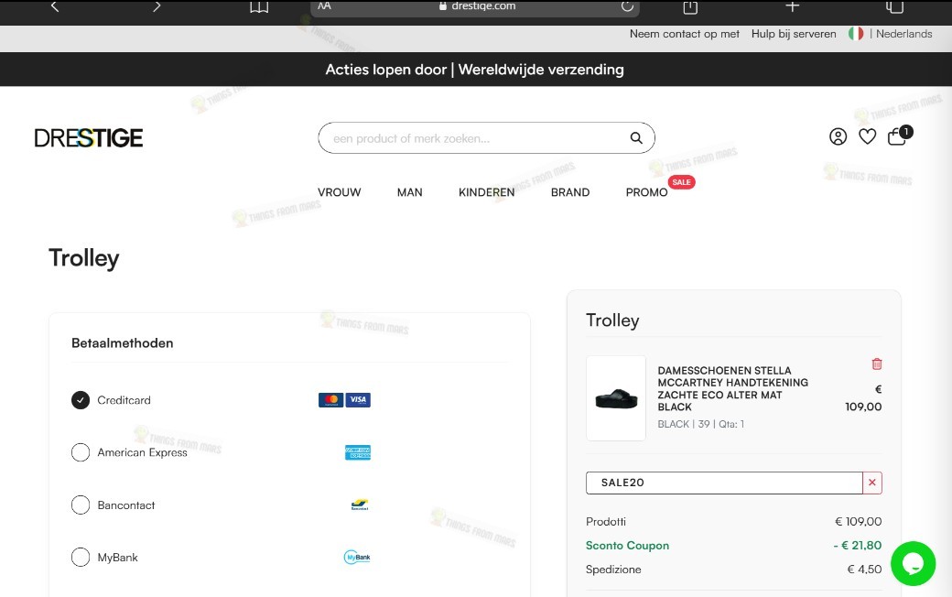Open the user account icon

click(838, 136)
